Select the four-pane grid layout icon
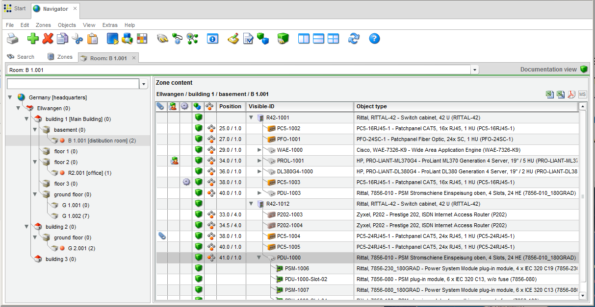Image resolution: width=595 pixels, height=307 pixels. (x=334, y=38)
